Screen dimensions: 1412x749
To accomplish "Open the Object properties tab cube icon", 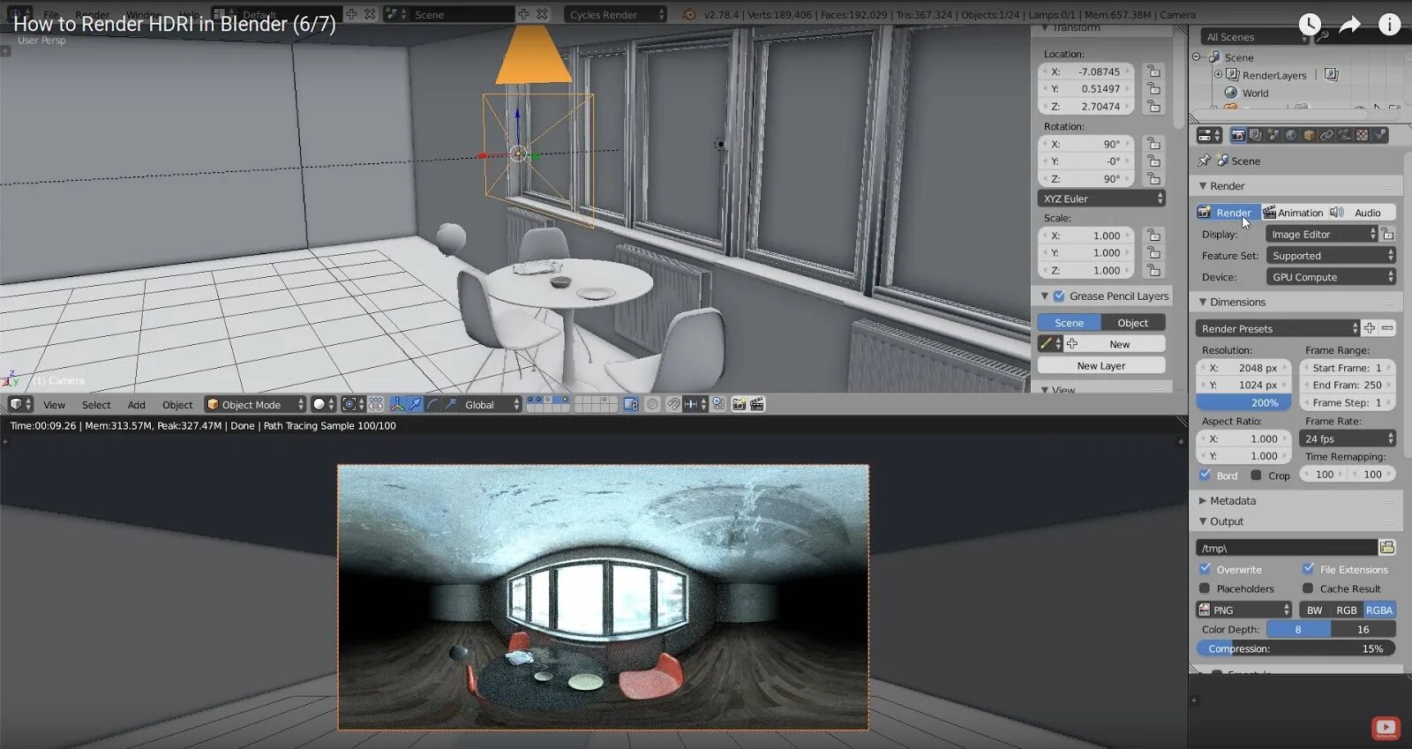I will click(1309, 135).
